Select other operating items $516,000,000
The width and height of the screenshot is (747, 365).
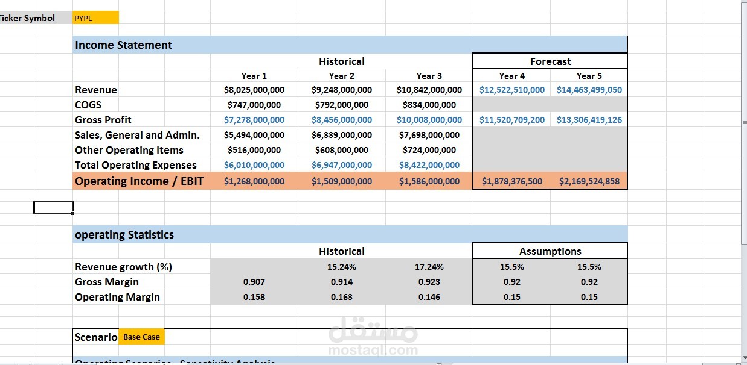pos(254,150)
